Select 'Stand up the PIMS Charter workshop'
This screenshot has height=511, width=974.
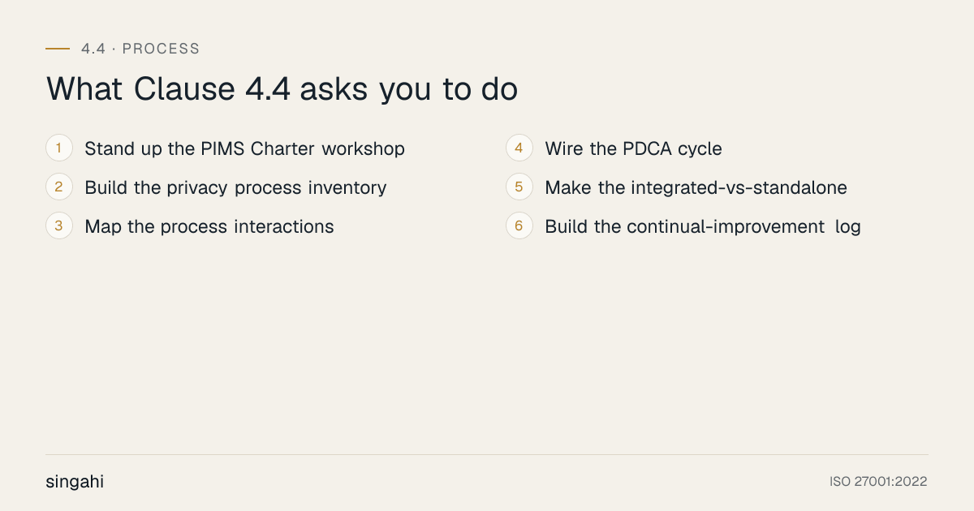(x=244, y=149)
